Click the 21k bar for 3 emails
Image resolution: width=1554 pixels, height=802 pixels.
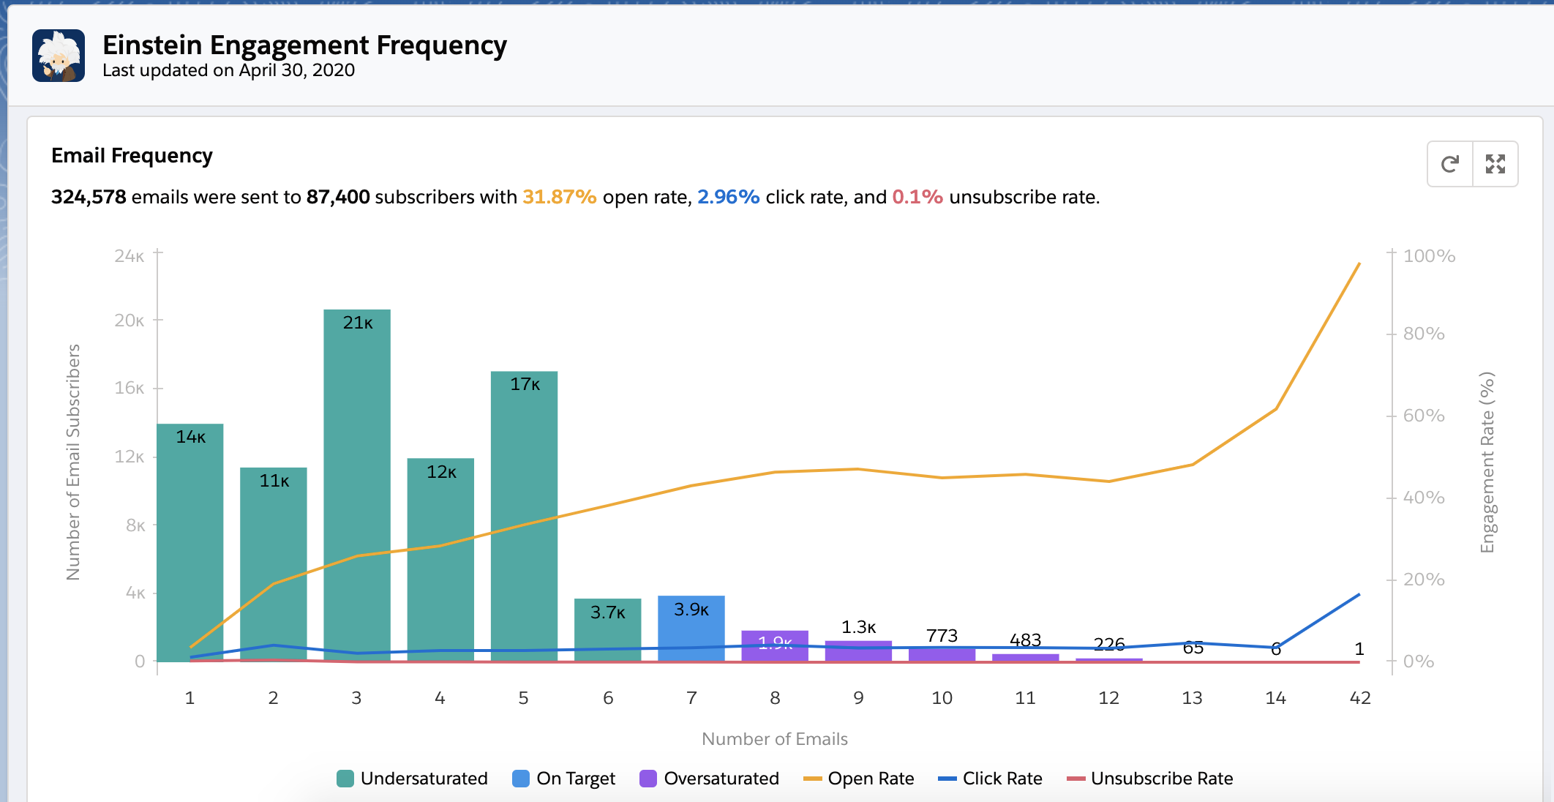pyautogui.click(x=357, y=439)
